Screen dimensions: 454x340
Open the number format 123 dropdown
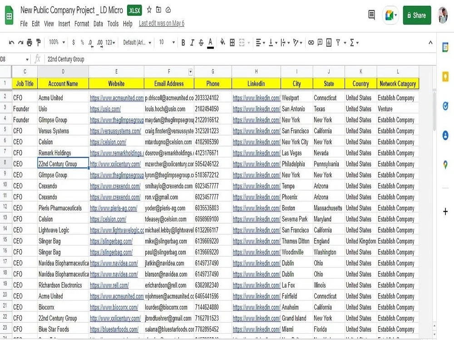pyautogui.click(x=110, y=43)
